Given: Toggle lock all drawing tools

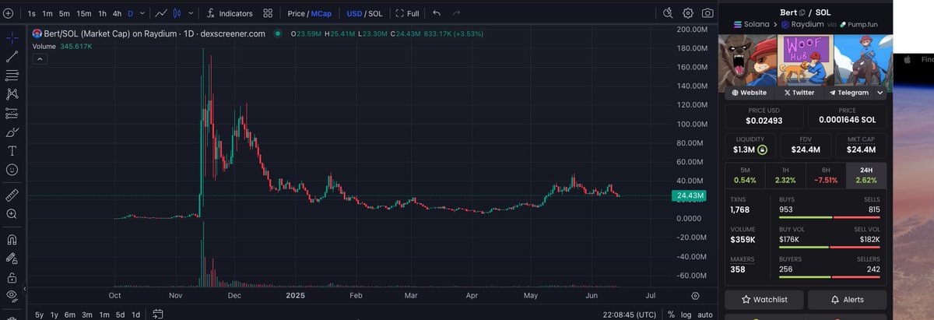Looking at the screenshot, I should click(12, 276).
